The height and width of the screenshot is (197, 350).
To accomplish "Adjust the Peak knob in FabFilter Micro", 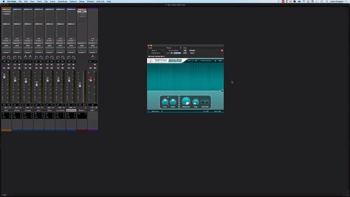I will tap(196, 102).
